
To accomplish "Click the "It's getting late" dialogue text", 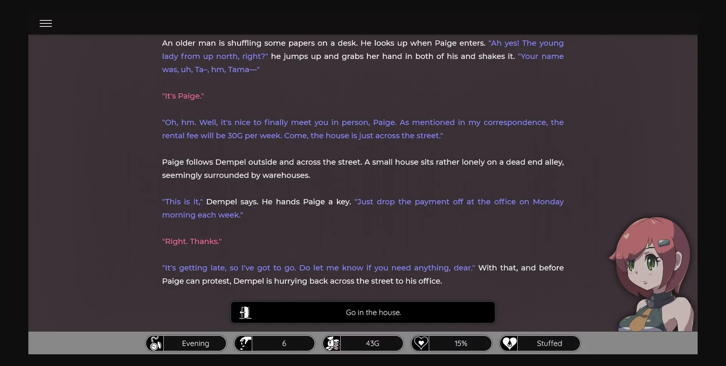I will tap(318, 268).
